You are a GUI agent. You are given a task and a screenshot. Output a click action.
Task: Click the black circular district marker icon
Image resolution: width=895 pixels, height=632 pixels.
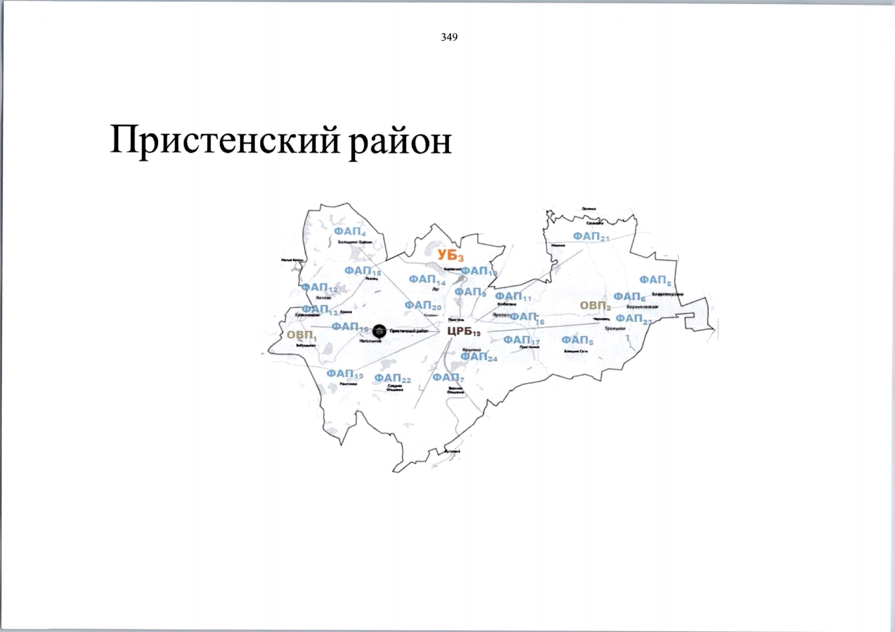(x=379, y=331)
